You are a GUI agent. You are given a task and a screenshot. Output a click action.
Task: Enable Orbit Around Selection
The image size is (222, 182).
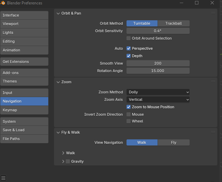click(x=129, y=38)
